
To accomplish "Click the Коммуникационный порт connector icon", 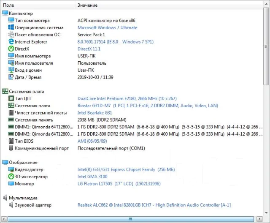I will (11, 148).
